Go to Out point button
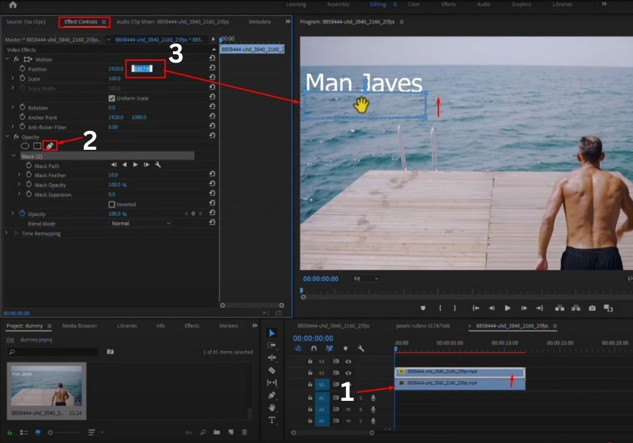Image resolution: width=633 pixels, height=443 pixels. coord(539,308)
